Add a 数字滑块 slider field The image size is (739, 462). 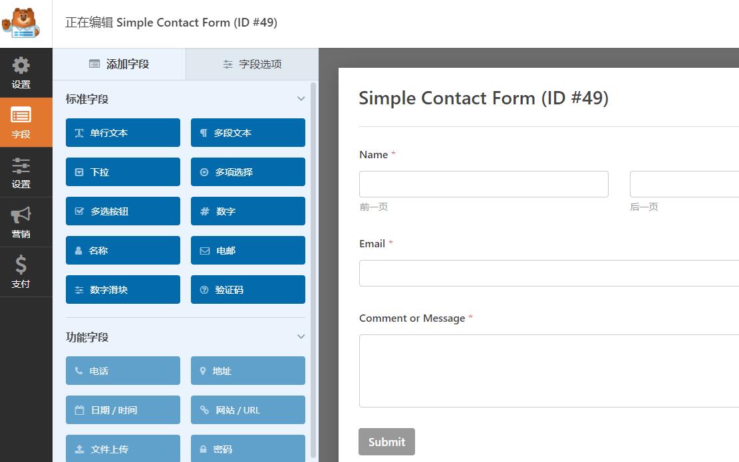[x=123, y=290]
